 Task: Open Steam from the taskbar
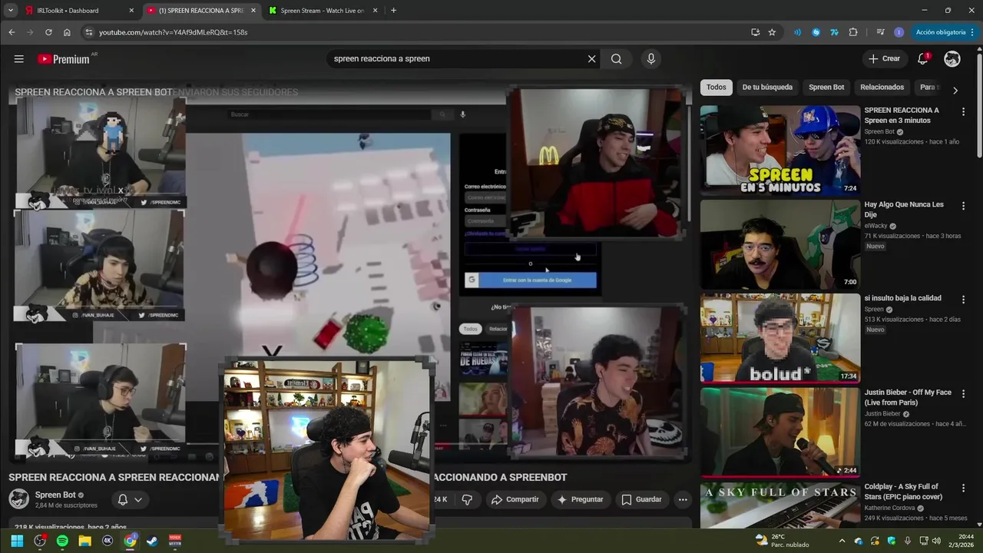[152, 541]
